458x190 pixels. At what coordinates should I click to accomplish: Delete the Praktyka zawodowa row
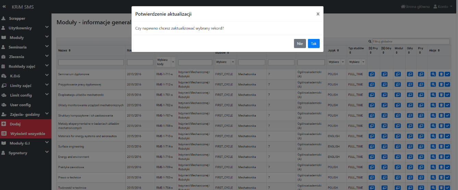[441, 167]
